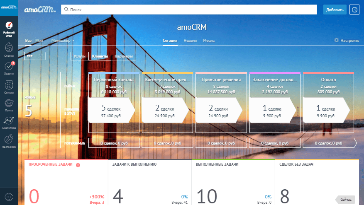
Task: Click into the Поиск search field
Action: [x=189, y=10]
